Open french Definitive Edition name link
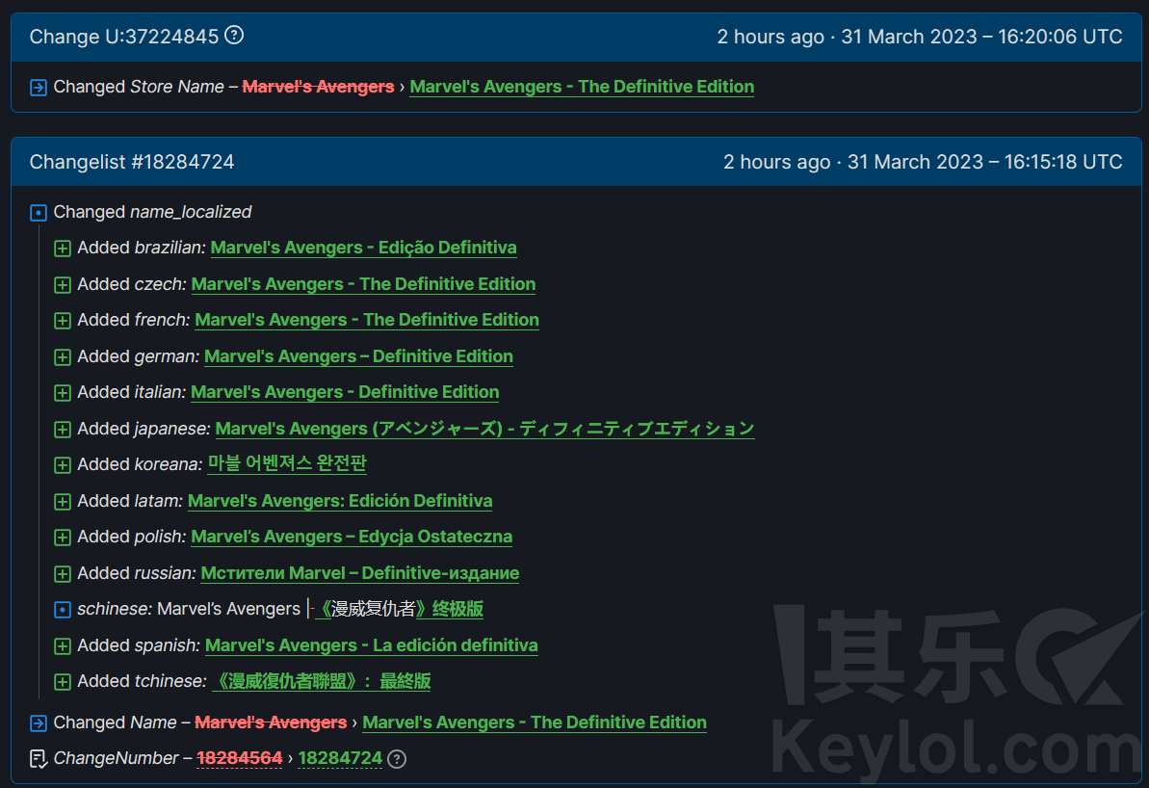The width and height of the screenshot is (1149, 788). point(367,320)
